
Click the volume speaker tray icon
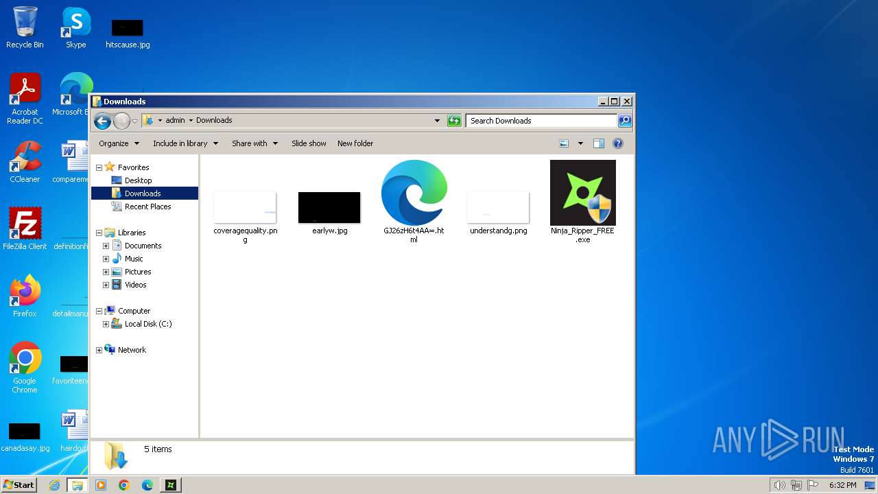tap(779, 485)
